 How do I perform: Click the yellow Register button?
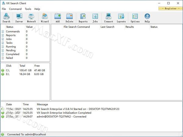click(170, 9)
